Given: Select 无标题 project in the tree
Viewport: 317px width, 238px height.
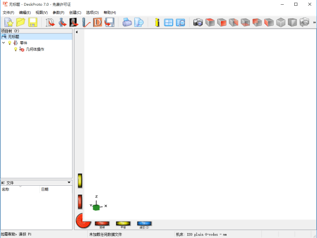Looking at the screenshot, I should (x=13, y=36).
